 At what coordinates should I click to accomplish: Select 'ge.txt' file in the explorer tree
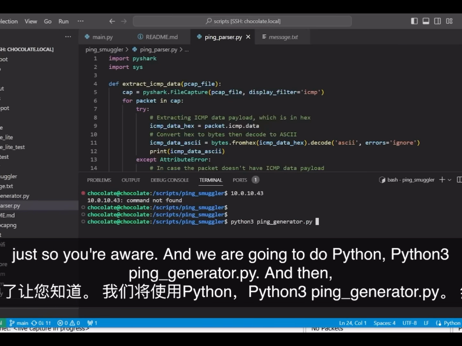click(x=39, y=186)
